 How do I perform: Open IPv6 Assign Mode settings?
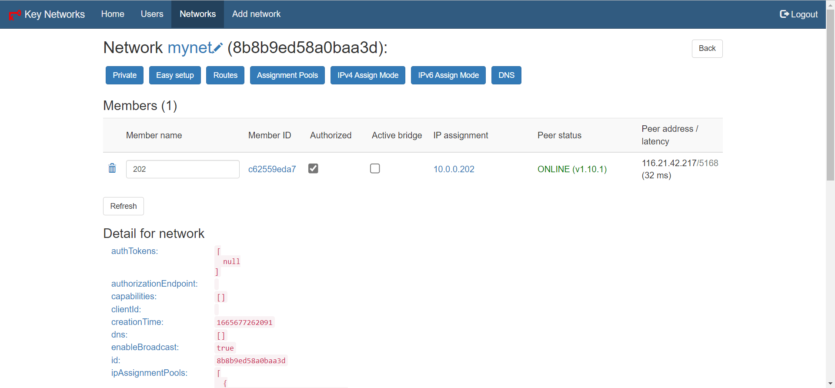tap(448, 75)
